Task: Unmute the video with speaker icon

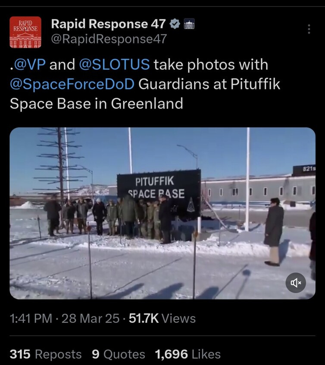Action: click(x=296, y=283)
